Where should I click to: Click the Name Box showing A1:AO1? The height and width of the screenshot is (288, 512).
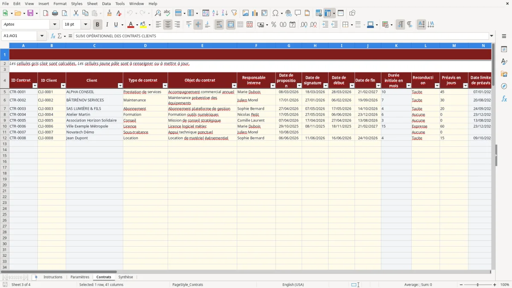[19, 36]
